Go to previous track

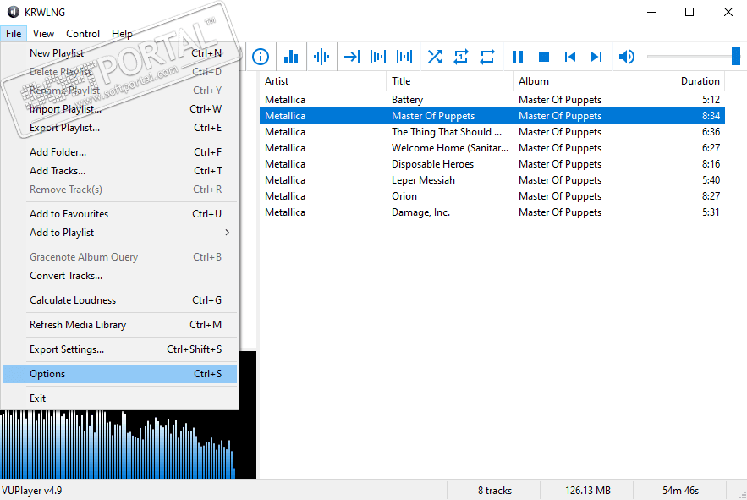click(x=570, y=57)
